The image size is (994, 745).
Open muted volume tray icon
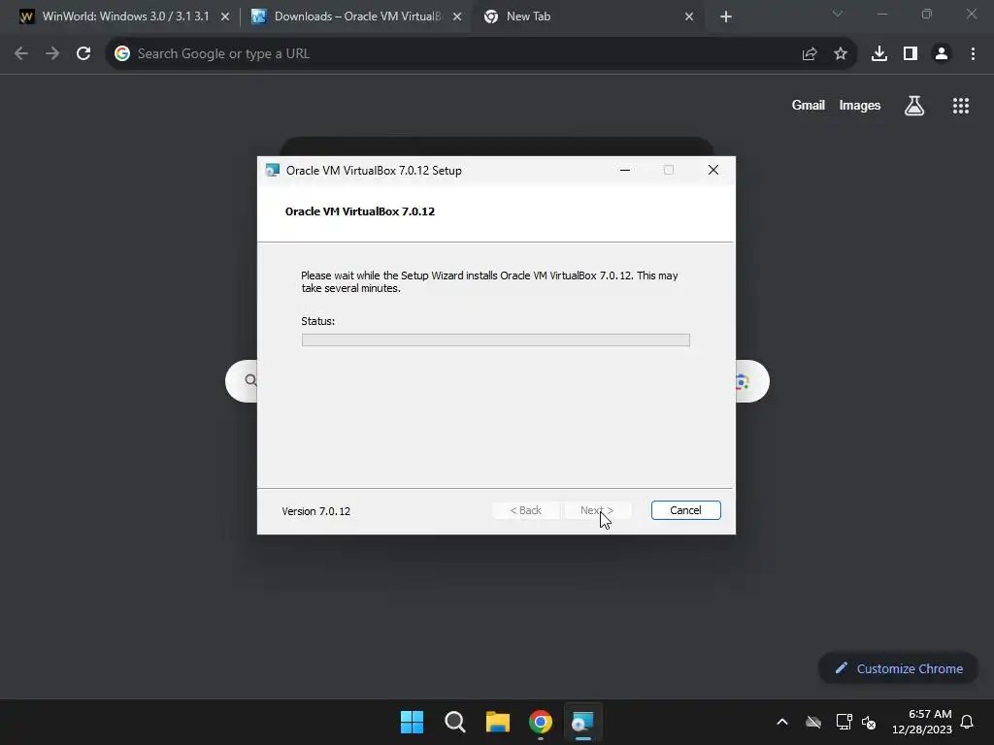click(869, 722)
